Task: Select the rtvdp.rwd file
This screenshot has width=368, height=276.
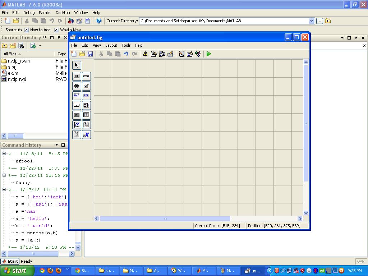Action: coord(17,79)
